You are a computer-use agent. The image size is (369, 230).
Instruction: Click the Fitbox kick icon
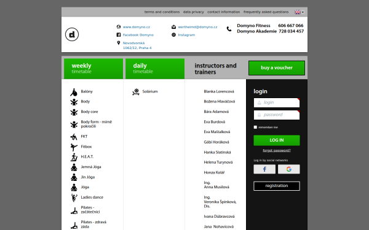[74, 147]
